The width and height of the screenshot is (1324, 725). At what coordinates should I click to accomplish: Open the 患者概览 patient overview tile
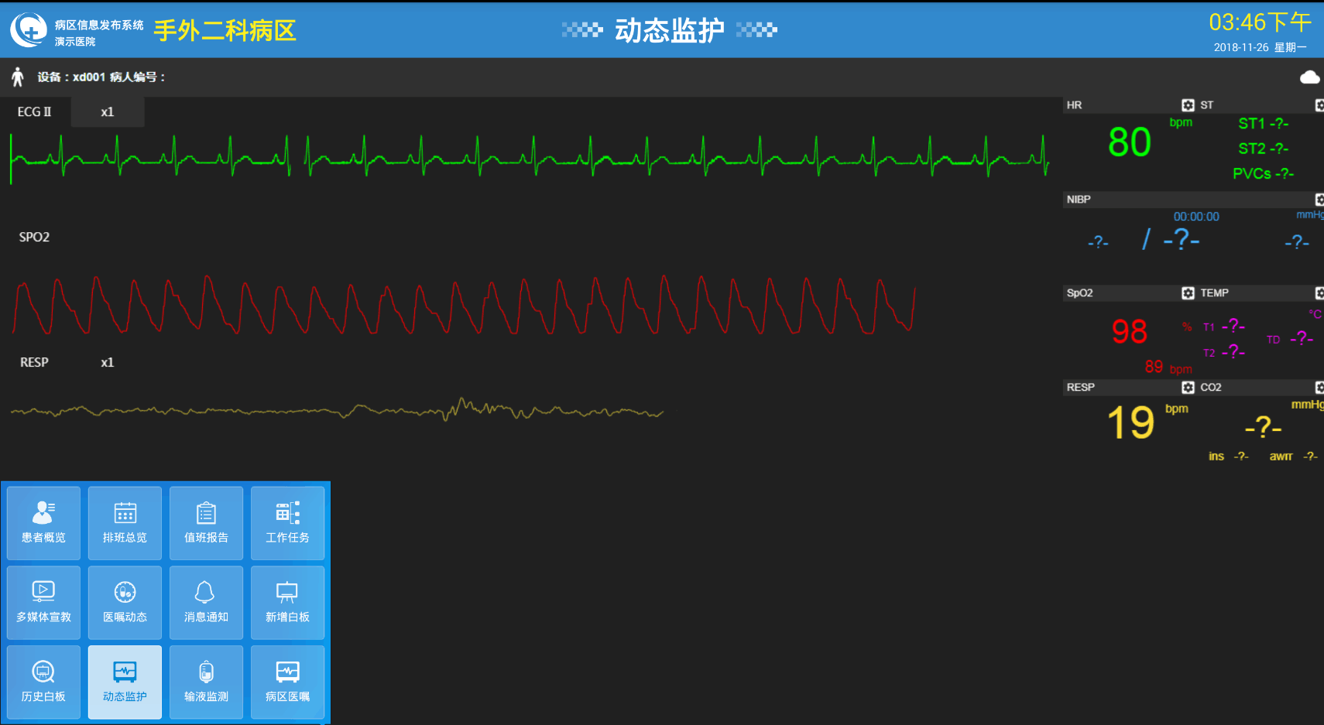click(x=43, y=523)
